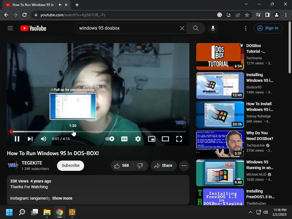Show hidden system tray icons

click(251, 212)
